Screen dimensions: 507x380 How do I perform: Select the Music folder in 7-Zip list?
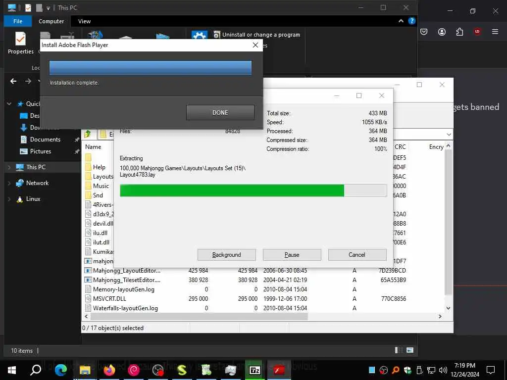click(x=101, y=186)
